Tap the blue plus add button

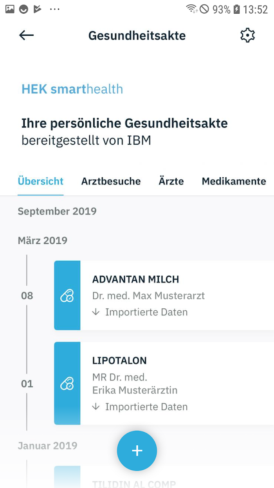coord(137,451)
